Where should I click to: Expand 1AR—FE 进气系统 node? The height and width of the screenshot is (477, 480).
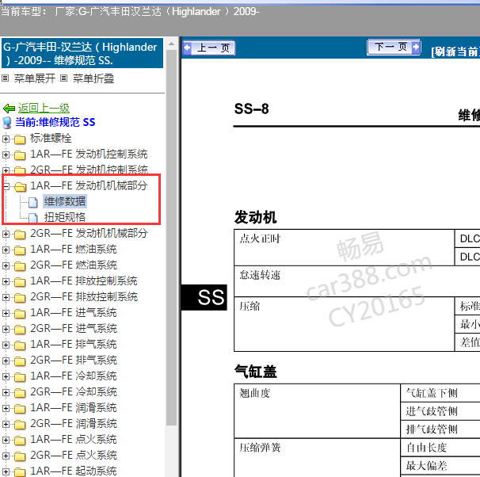(x=6, y=313)
